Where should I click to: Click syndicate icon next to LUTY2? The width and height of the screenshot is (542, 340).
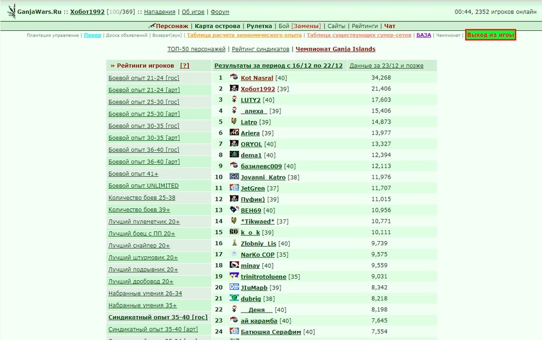pyautogui.click(x=234, y=99)
